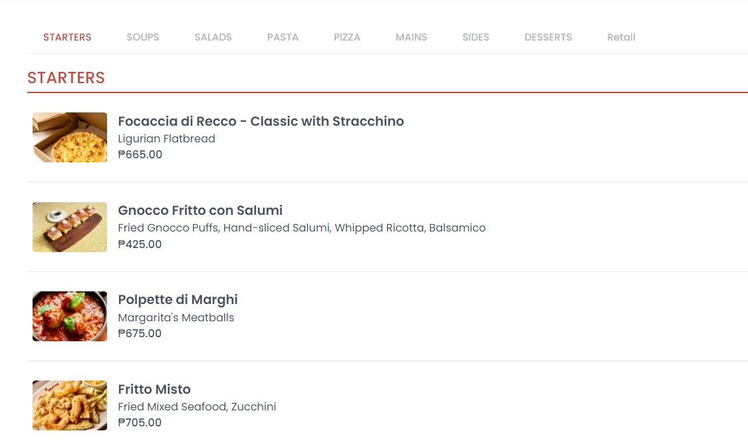Select the Retail tab
Viewport: 748px width, 443px height.
(621, 37)
